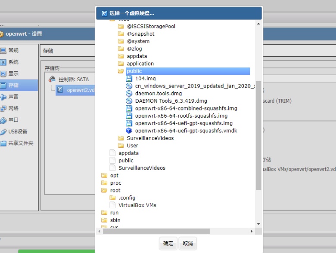The image size is (336, 253).
Task: Cancel dialog with 取消 button
Action: point(188,244)
